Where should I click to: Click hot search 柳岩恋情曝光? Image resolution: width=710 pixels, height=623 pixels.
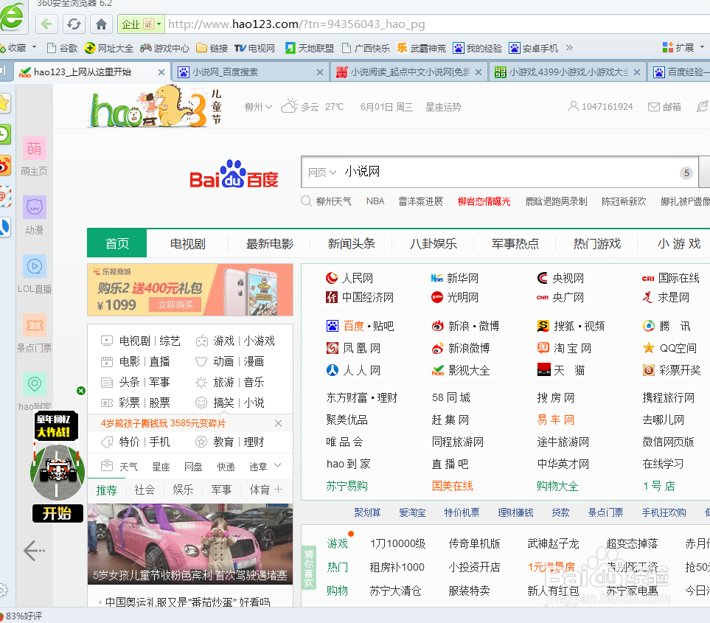484,201
